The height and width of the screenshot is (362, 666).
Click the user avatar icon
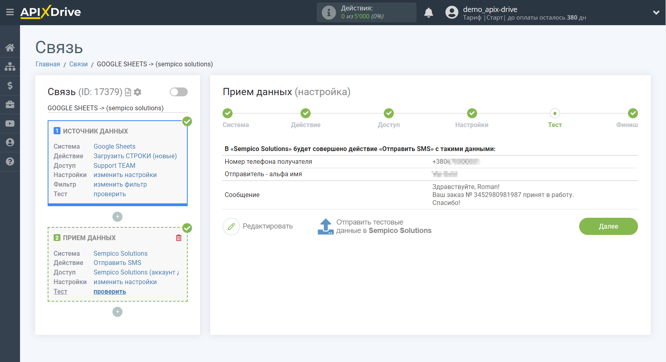[452, 12]
